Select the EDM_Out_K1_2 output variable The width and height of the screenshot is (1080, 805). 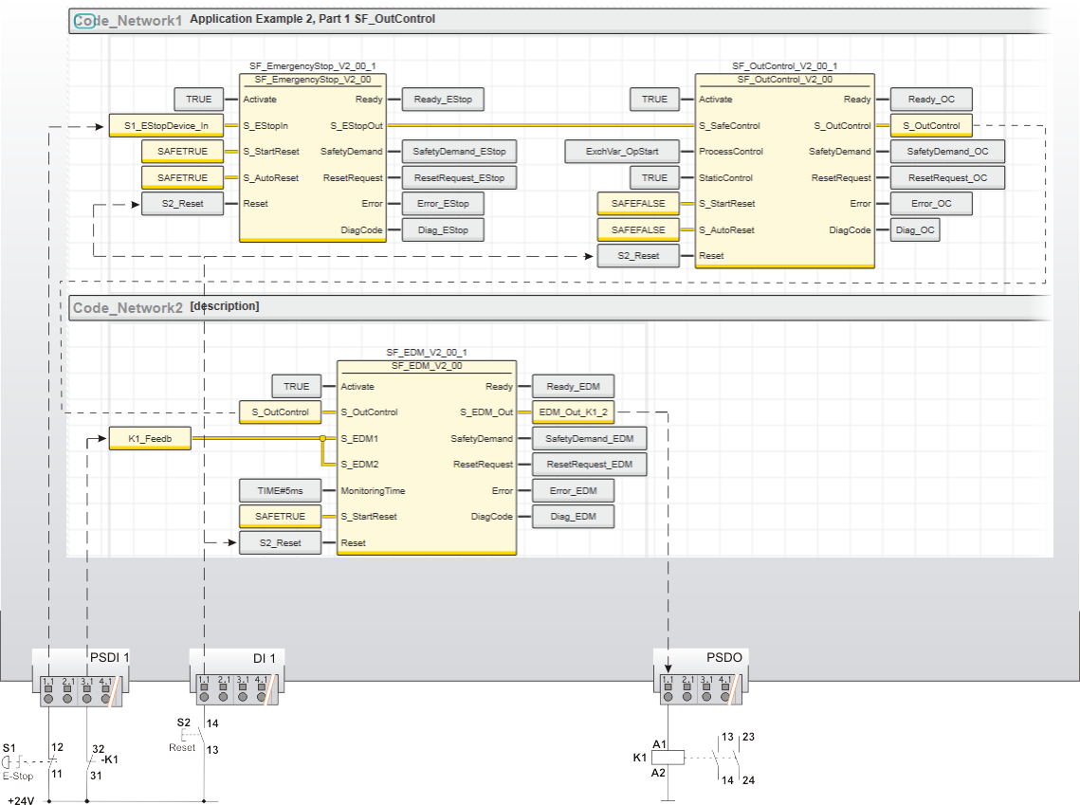(573, 412)
